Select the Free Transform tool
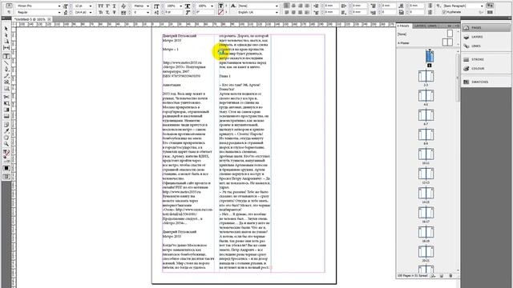Screen dimensions: 513x288 (6, 103)
